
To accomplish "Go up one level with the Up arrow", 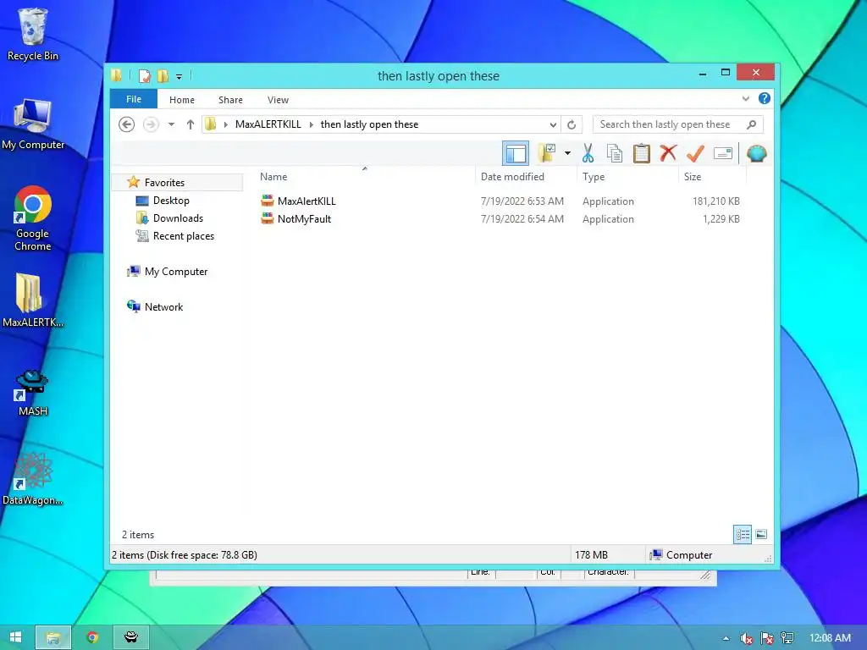I will [x=191, y=124].
